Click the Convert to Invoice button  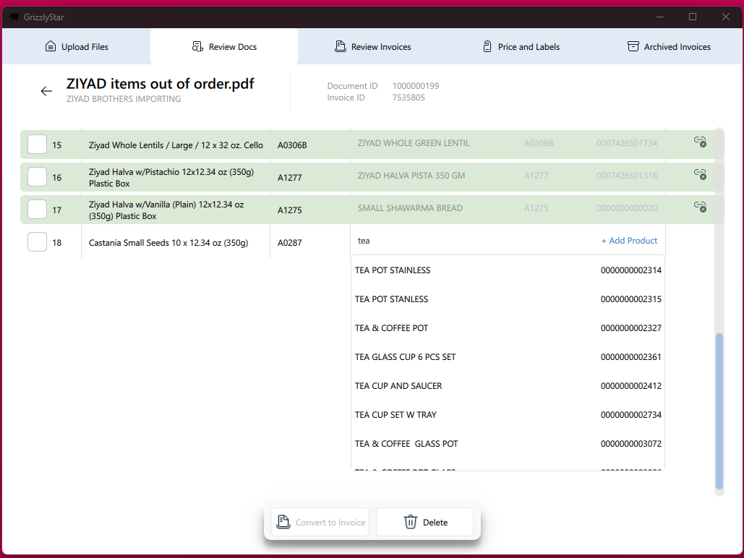[320, 522]
